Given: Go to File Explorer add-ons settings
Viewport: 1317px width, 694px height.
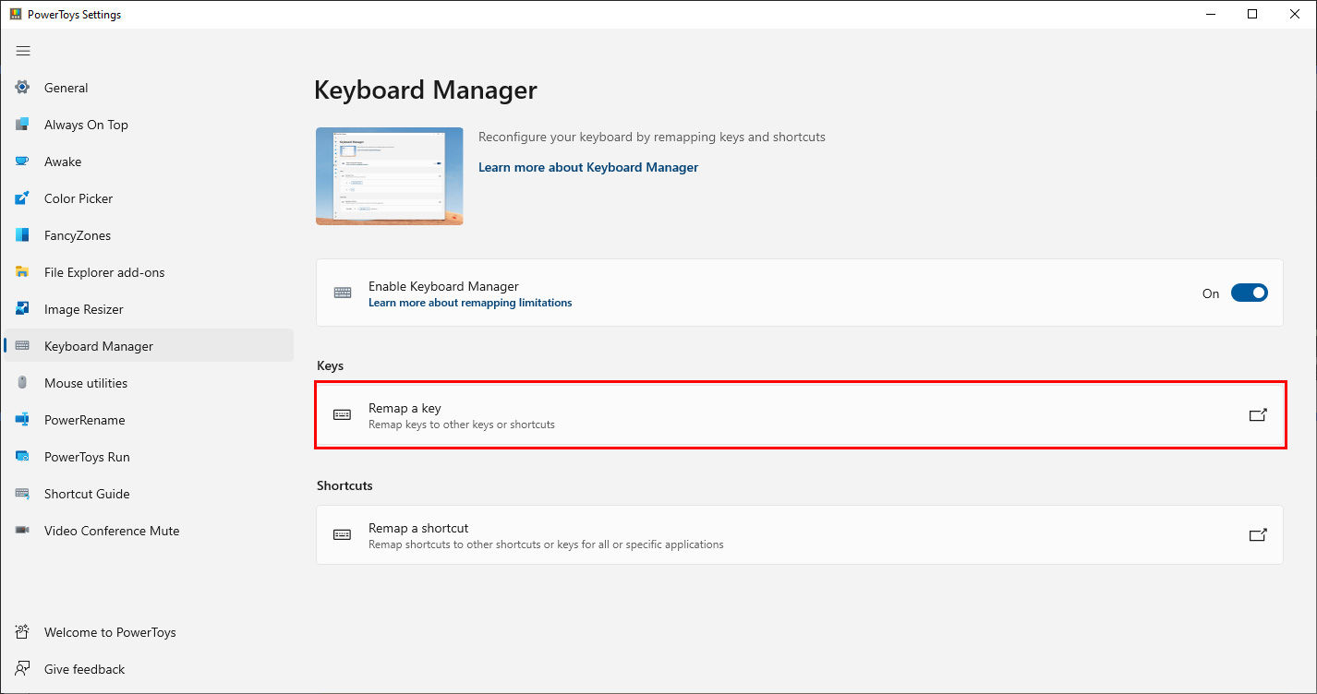Looking at the screenshot, I should pyautogui.click(x=104, y=271).
